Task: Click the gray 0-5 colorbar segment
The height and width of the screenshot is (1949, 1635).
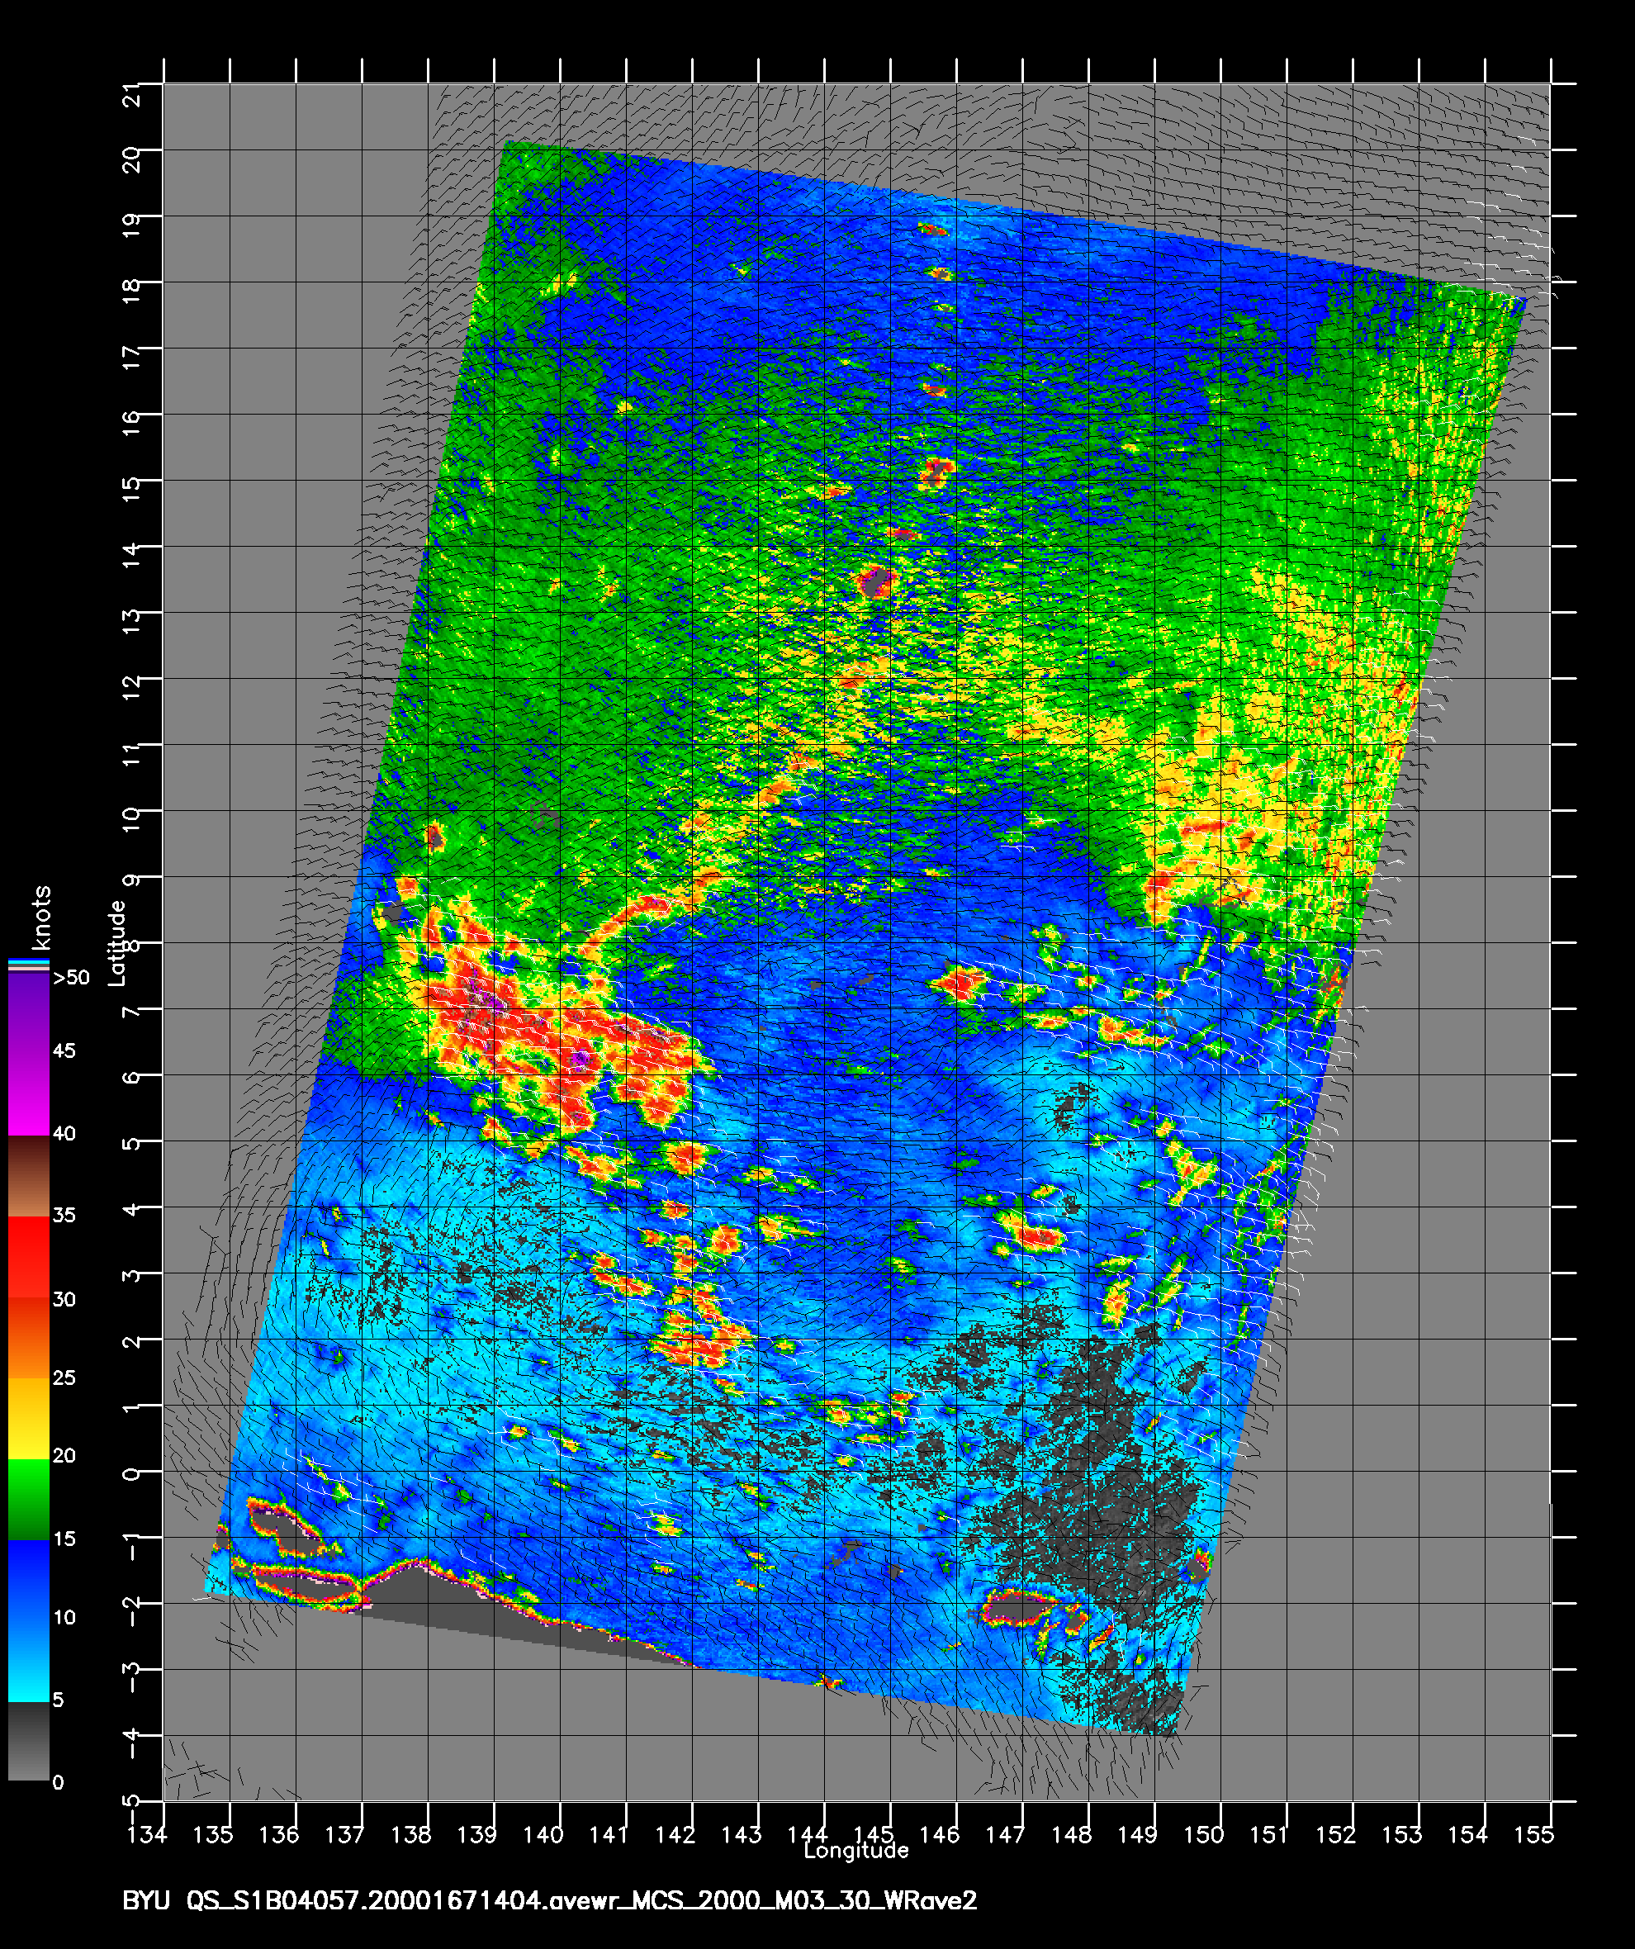Action: point(29,1741)
